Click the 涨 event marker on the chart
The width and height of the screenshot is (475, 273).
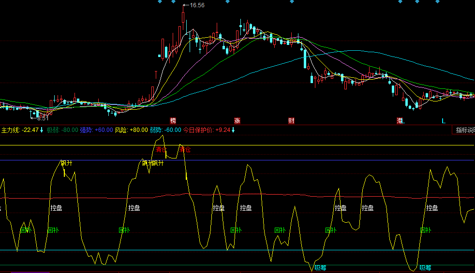click(x=237, y=120)
